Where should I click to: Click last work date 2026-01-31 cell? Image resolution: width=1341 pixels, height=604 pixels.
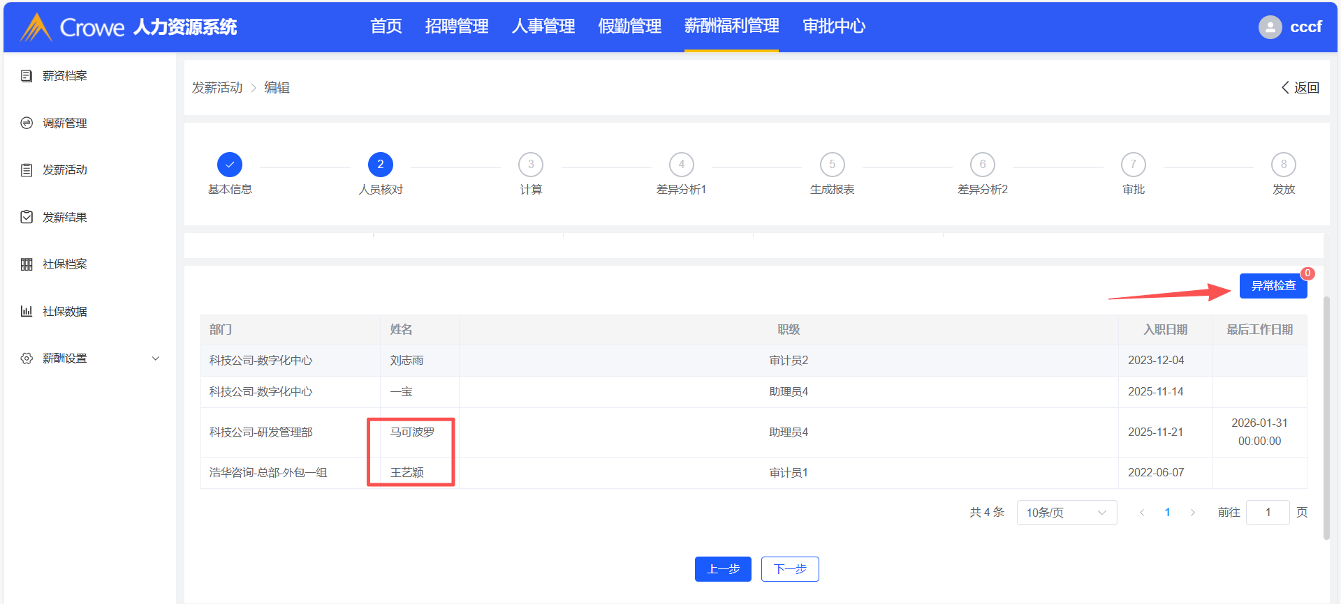tap(1259, 432)
